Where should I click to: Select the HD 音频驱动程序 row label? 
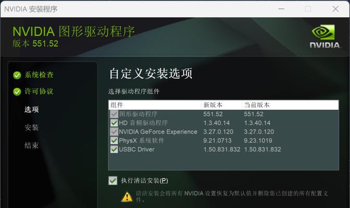(143, 123)
